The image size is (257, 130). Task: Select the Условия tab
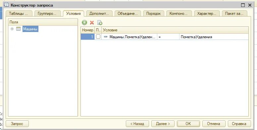pos(74,14)
